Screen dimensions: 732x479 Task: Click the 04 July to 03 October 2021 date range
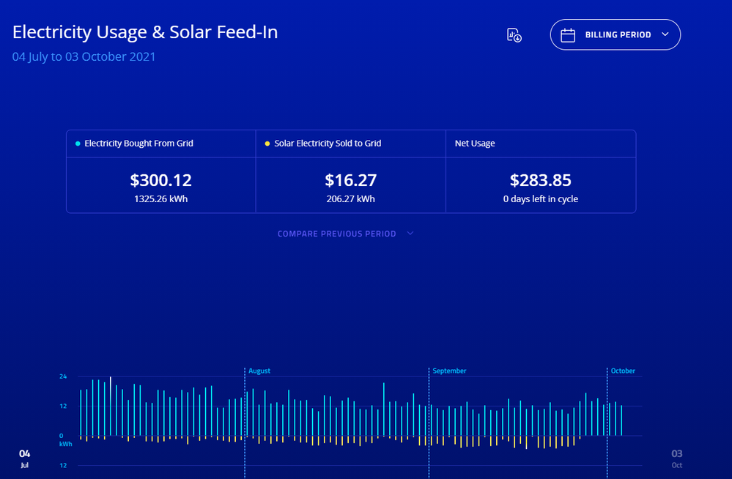point(84,56)
